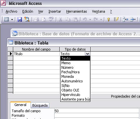Image resolution: width=140 pixels, height=119 pixels.
Task: Click the Redo arrow icon
Action: [96, 19]
